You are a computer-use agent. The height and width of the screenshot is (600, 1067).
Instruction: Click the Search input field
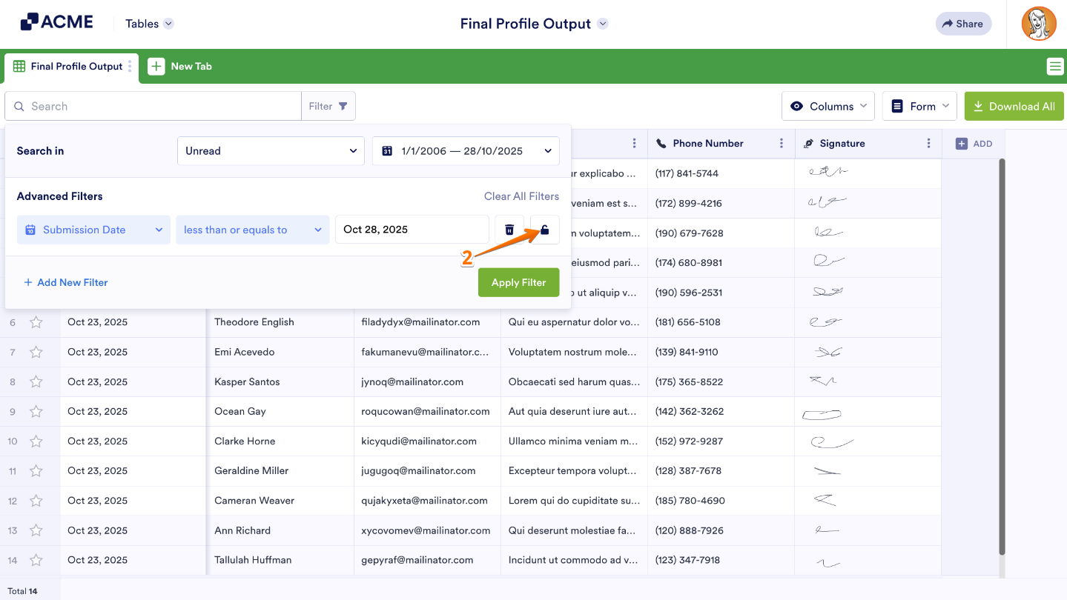click(x=153, y=106)
